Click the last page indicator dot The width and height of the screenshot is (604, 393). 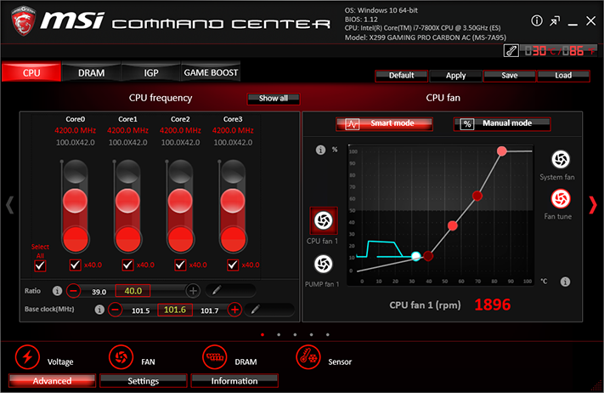click(x=328, y=335)
